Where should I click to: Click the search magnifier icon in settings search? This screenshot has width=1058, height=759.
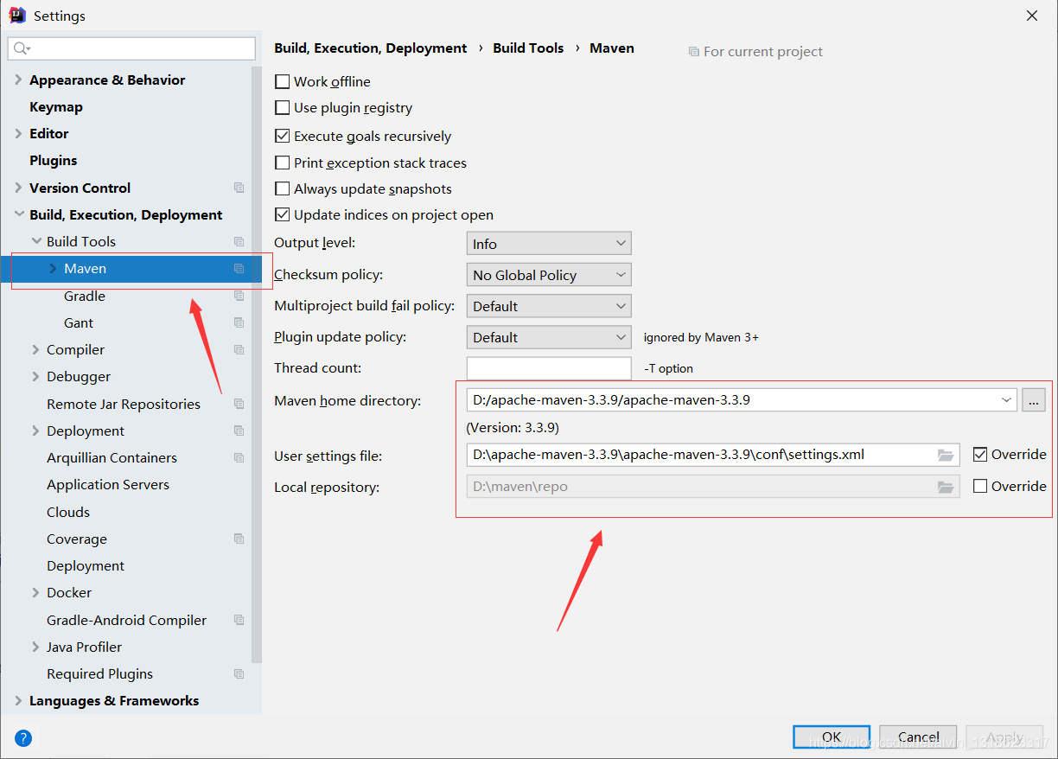[x=22, y=48]
